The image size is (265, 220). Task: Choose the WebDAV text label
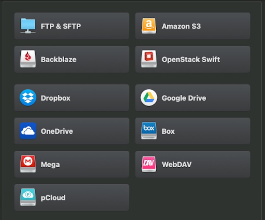176,165
